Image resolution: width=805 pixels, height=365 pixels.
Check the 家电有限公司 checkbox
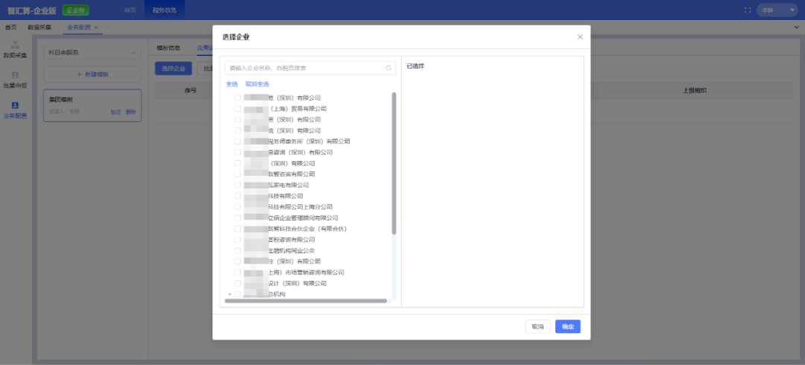point(238,185)
